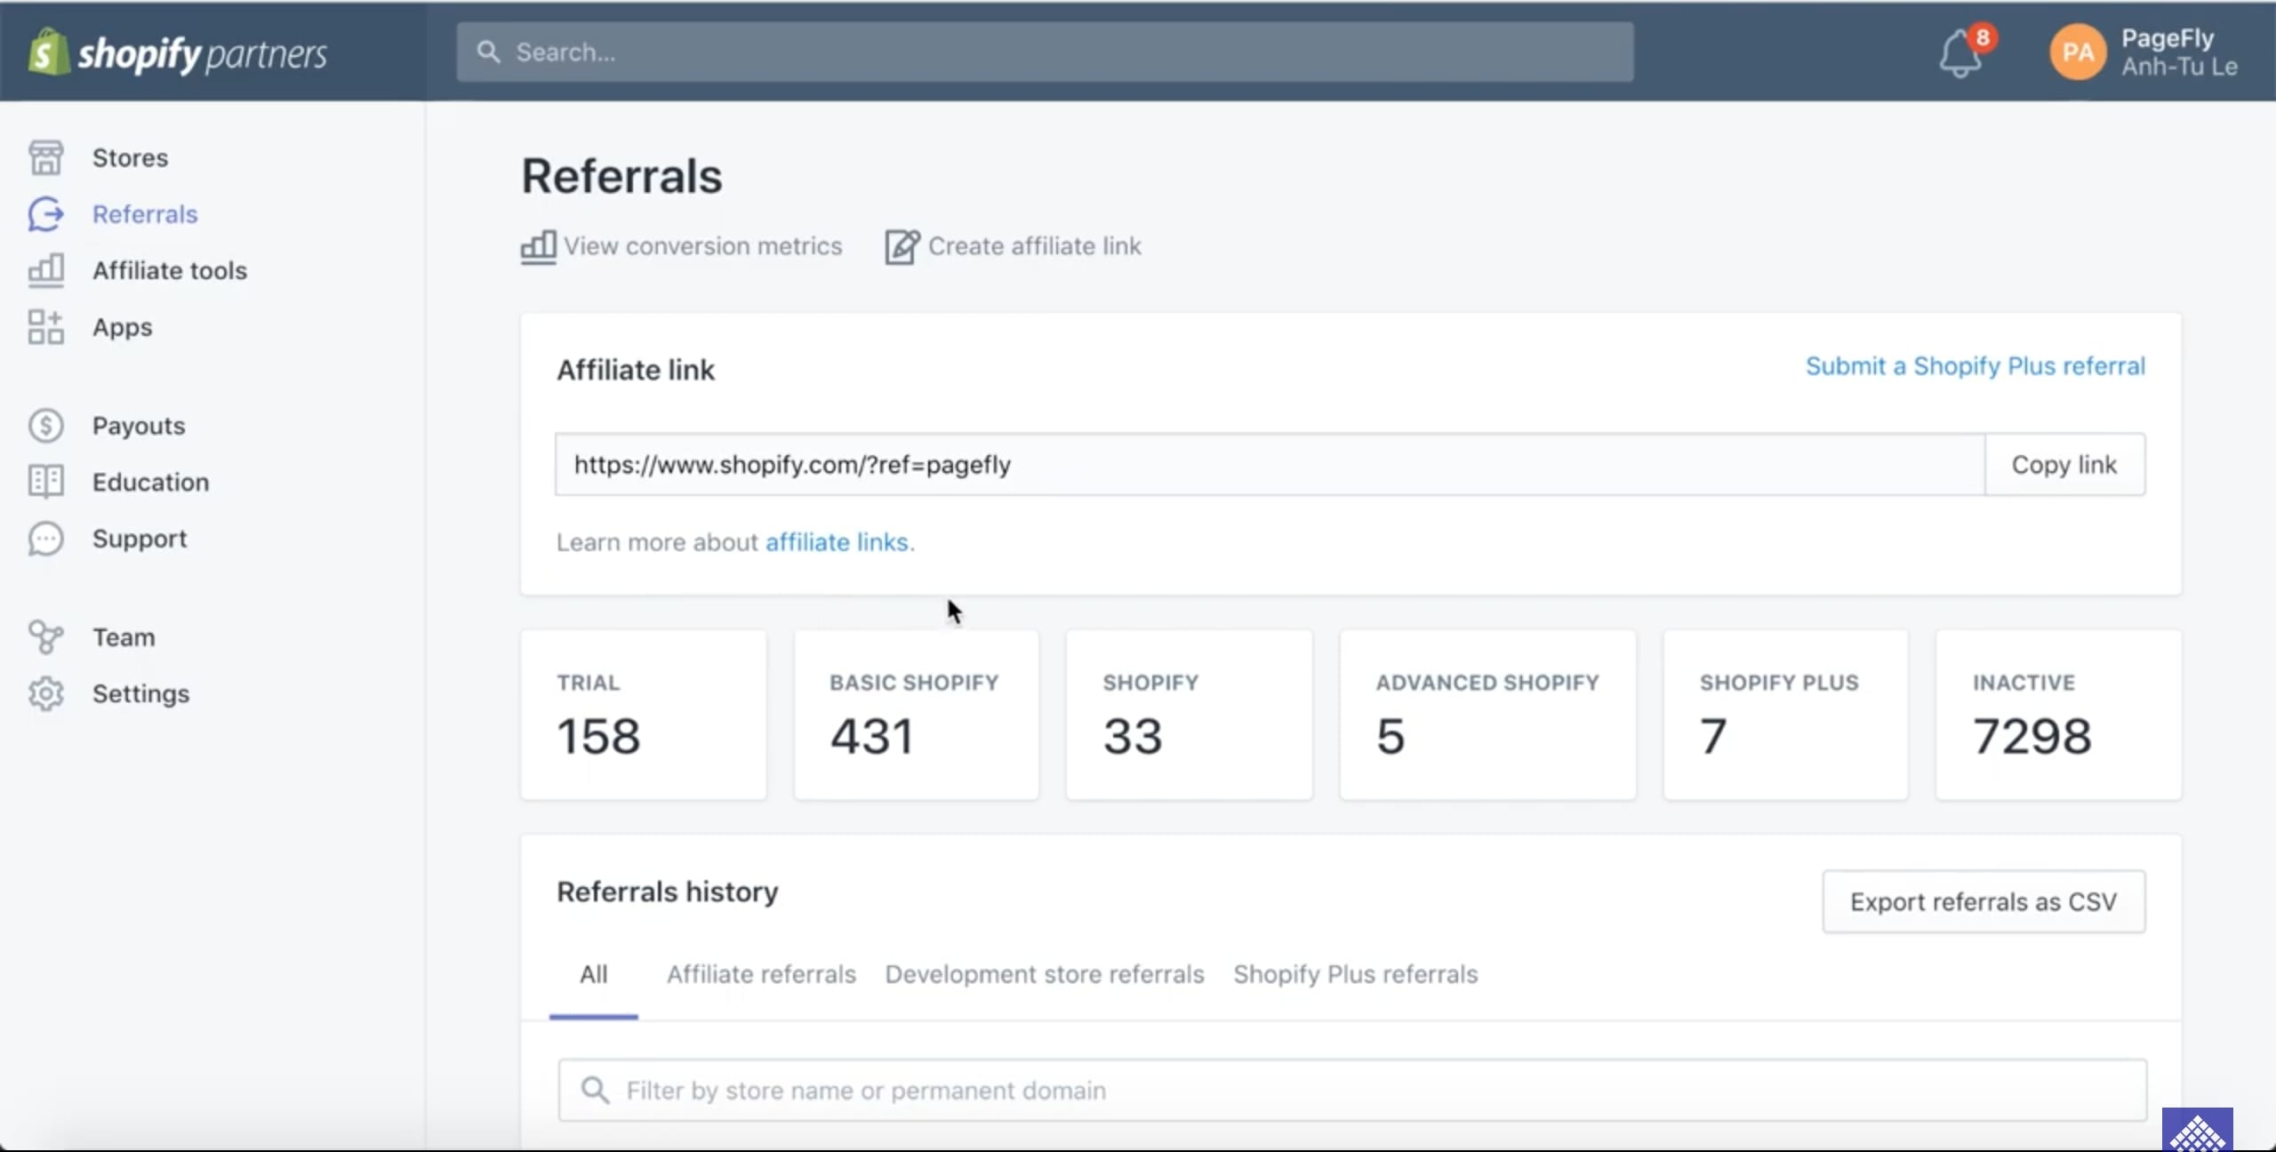This screenshot has height=1152, width=2276.
Task: Click the magnifier icon in the top search bar
Action: (x=488, y=52)
